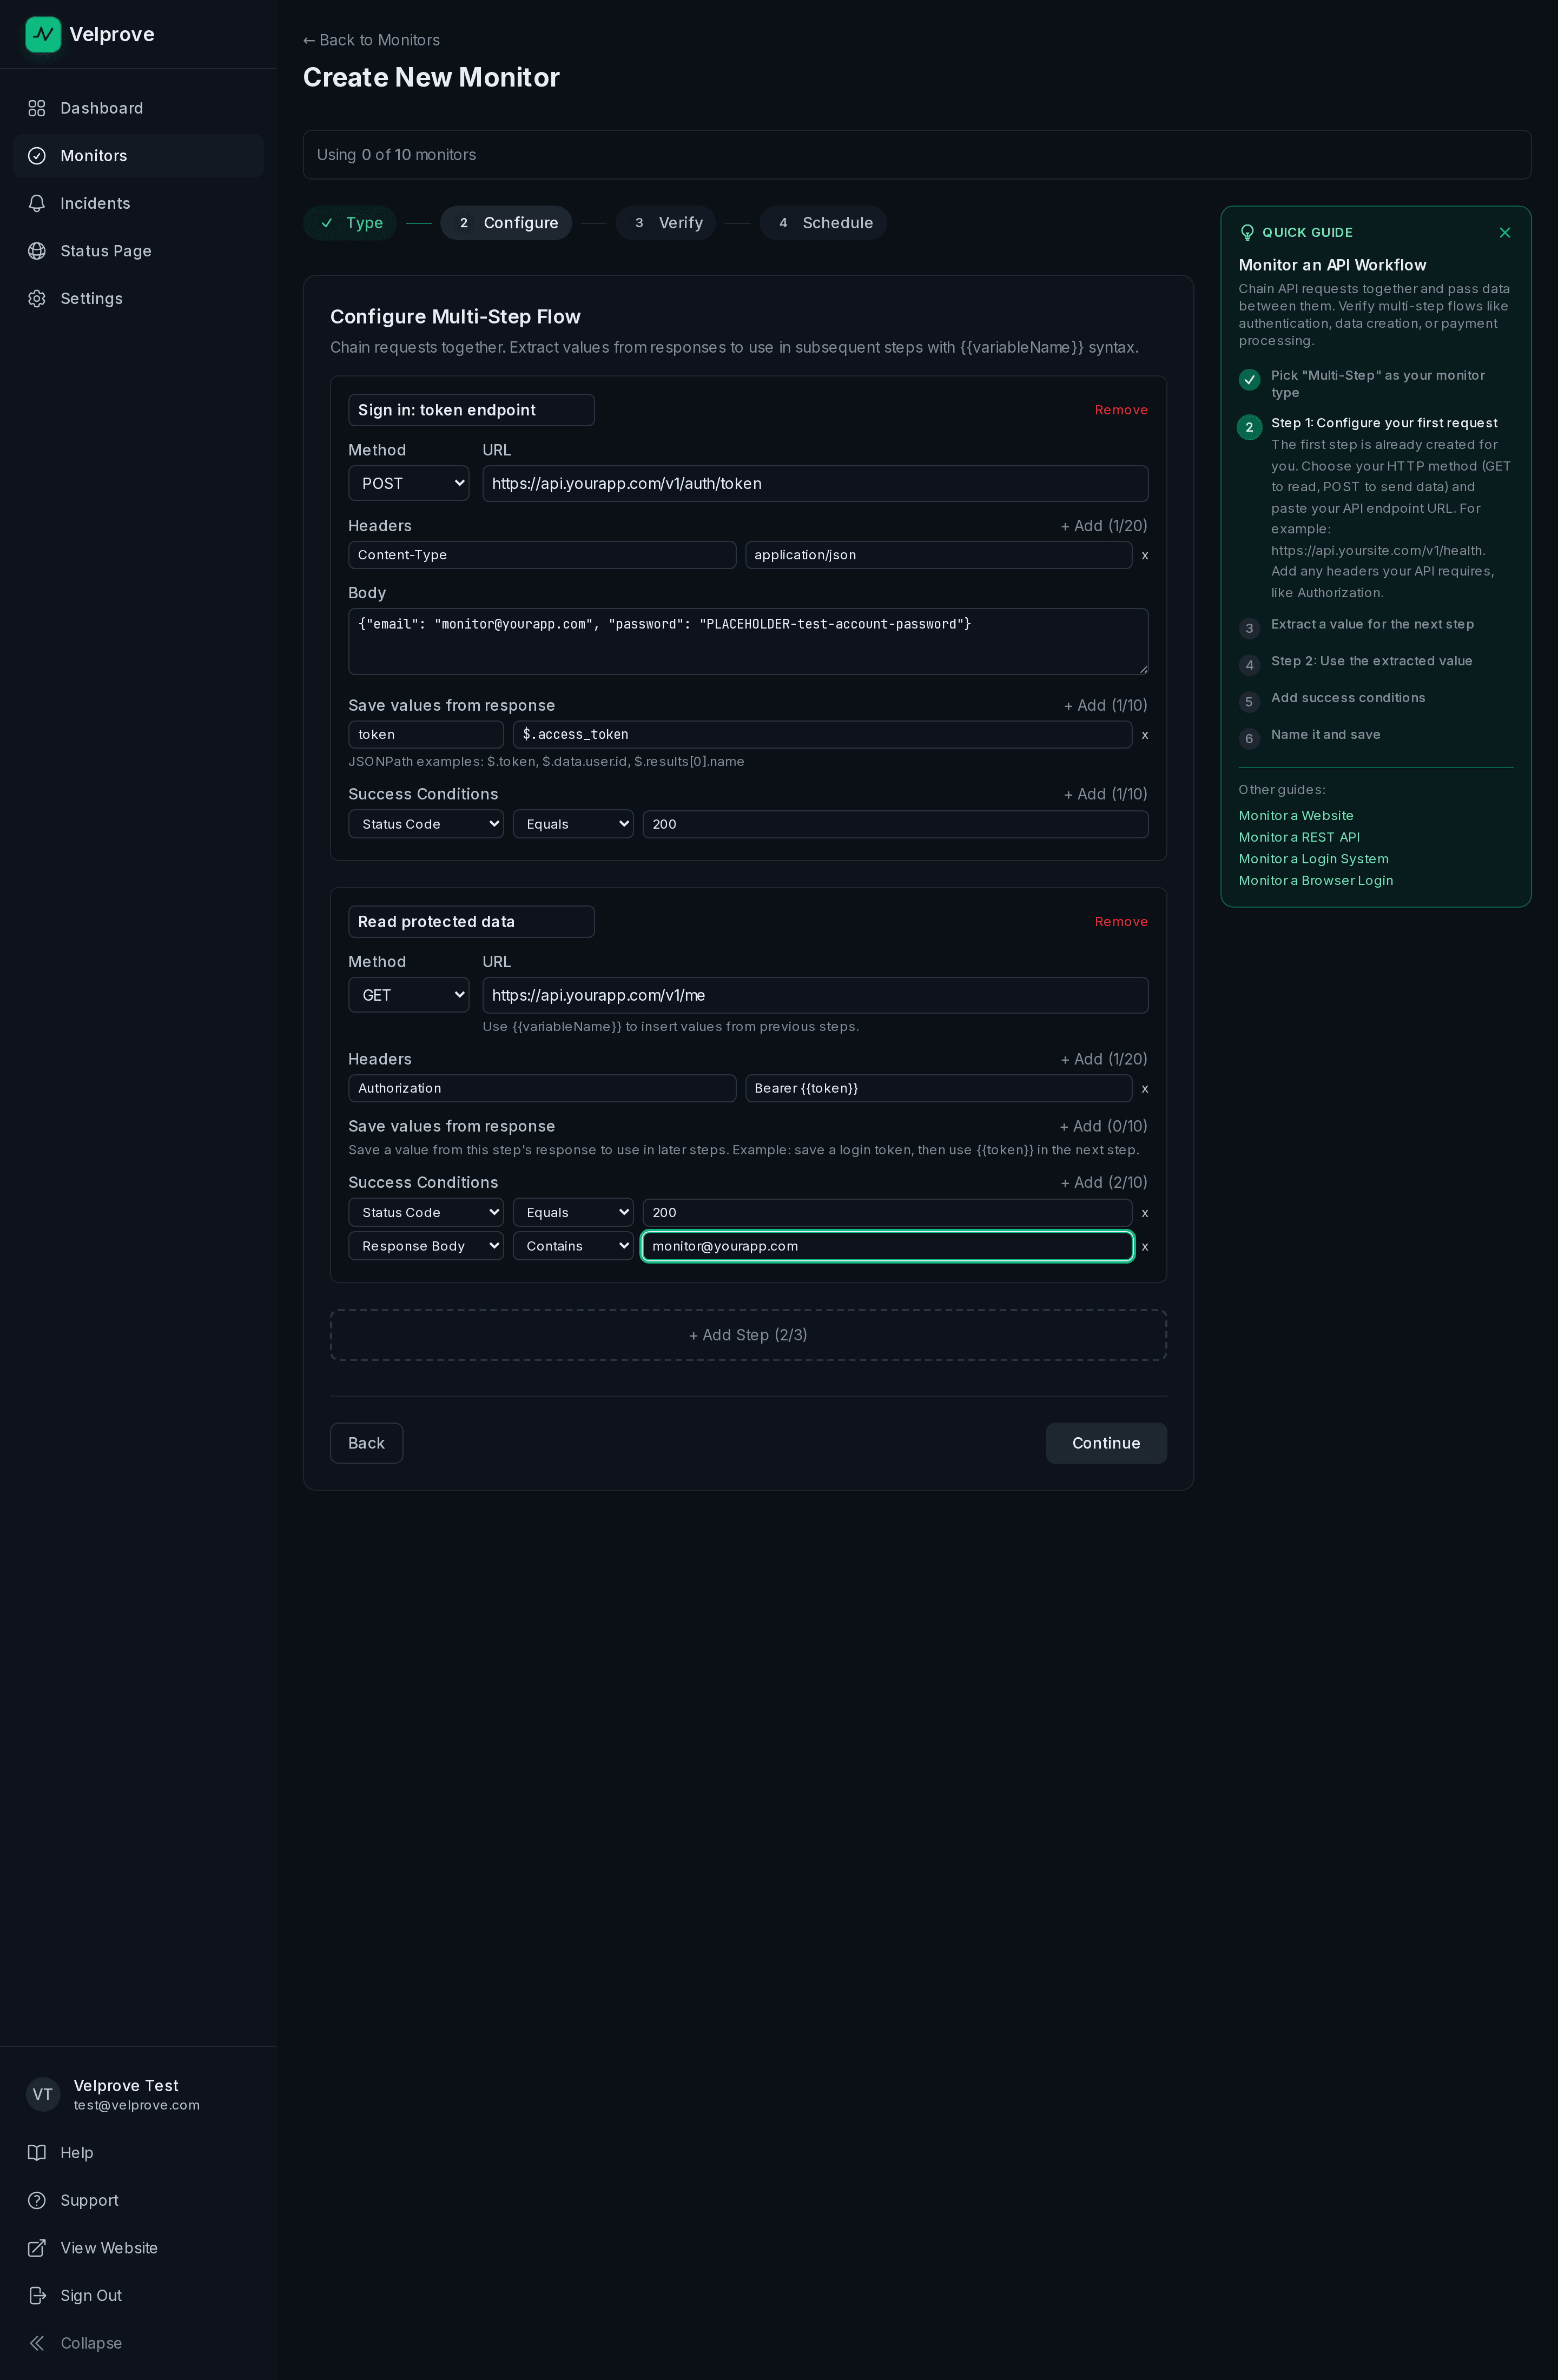Follow the Back to Monitors link
The width and height of the screenshot is (1558, 2380).
(371, 40)
